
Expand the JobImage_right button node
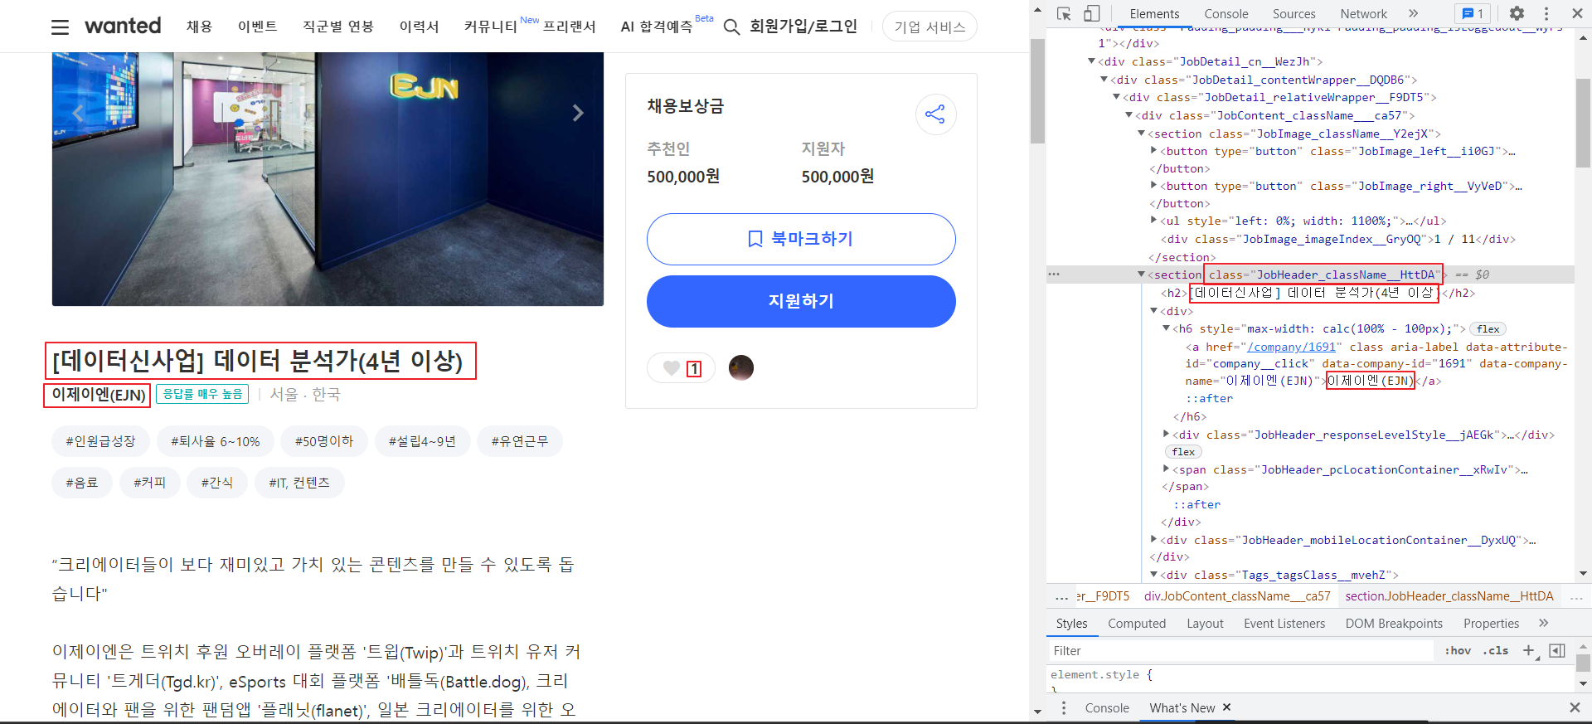coord(1153,186)
